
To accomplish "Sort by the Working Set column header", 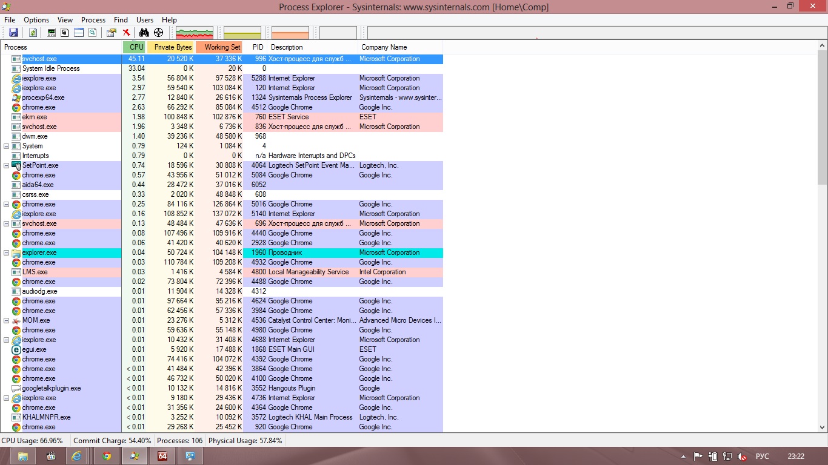I will tap(221, 47).
